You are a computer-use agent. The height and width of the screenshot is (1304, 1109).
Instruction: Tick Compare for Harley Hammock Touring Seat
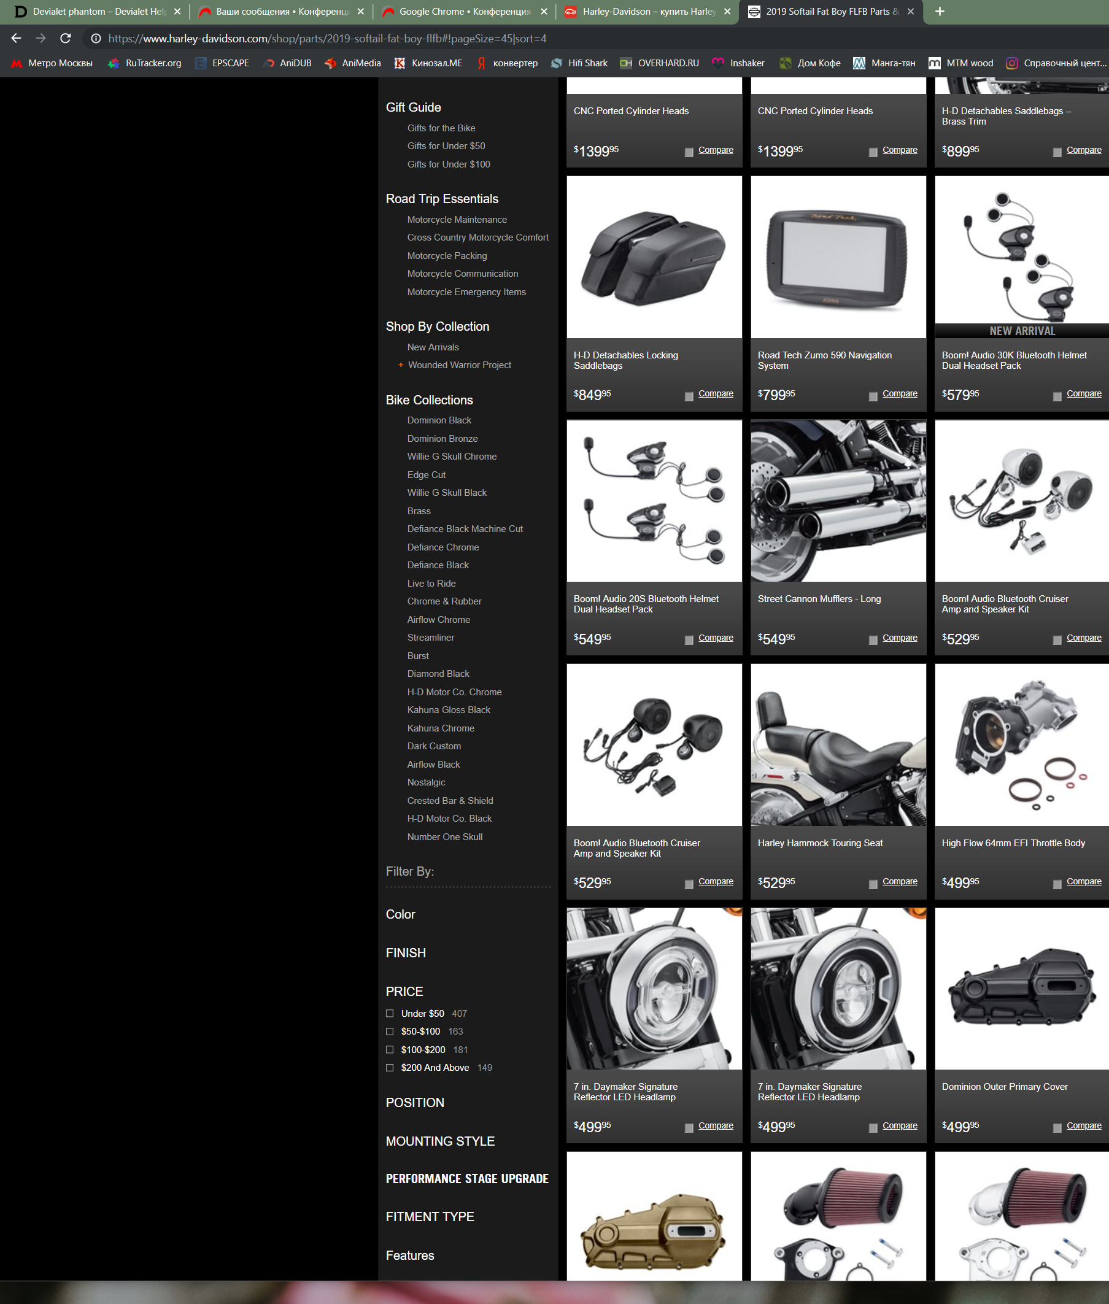click(x=873, y=884)
